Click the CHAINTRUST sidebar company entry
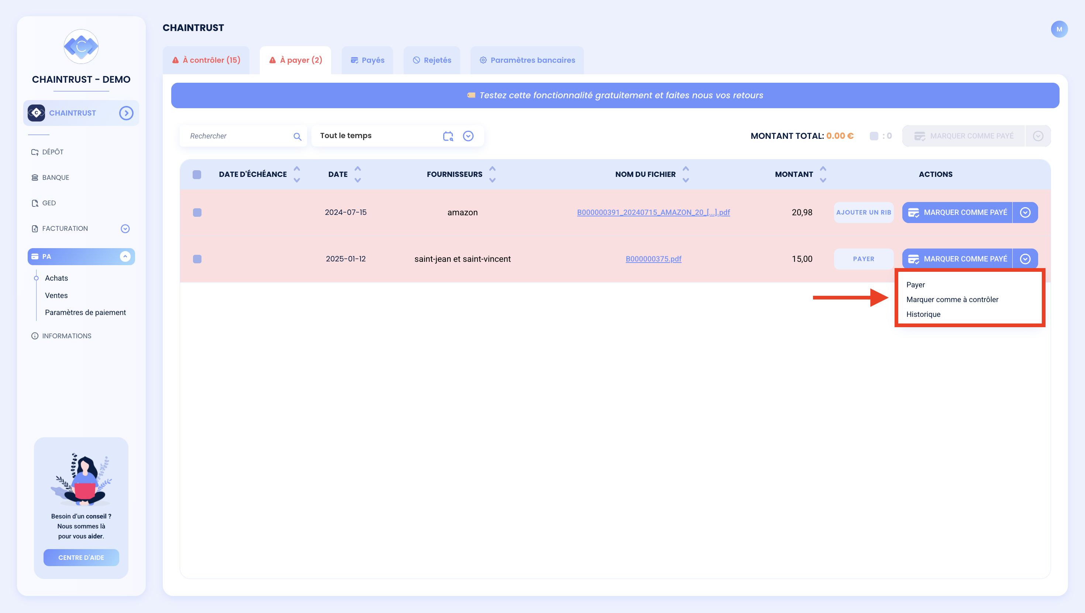Screen dimensions: 1085x613 [81, 113]
